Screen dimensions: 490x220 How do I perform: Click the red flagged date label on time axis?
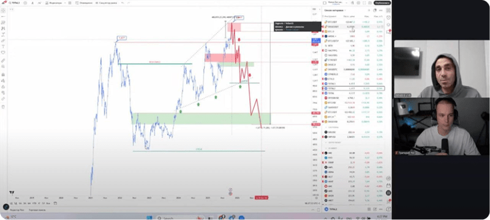pyautogui.click(x=262, y=197)
